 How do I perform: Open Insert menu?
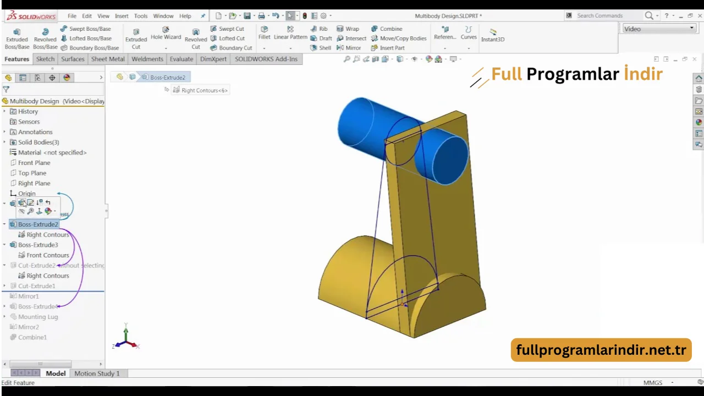[122, 16]
